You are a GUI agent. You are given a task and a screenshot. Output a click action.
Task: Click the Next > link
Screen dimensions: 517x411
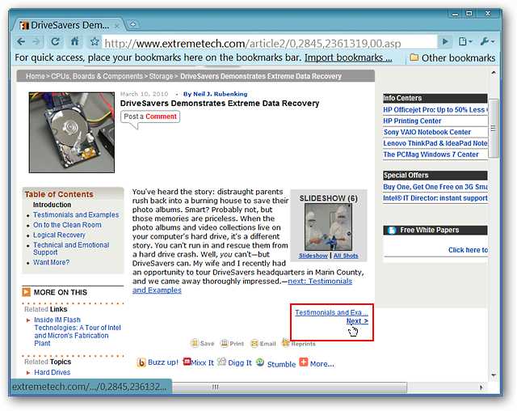pyautogui.click(x=357, y=321)
